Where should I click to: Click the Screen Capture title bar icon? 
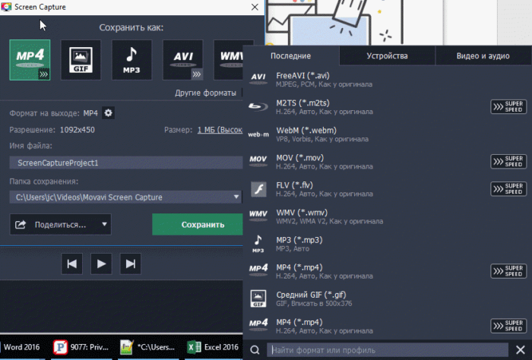tap(6, 7)
